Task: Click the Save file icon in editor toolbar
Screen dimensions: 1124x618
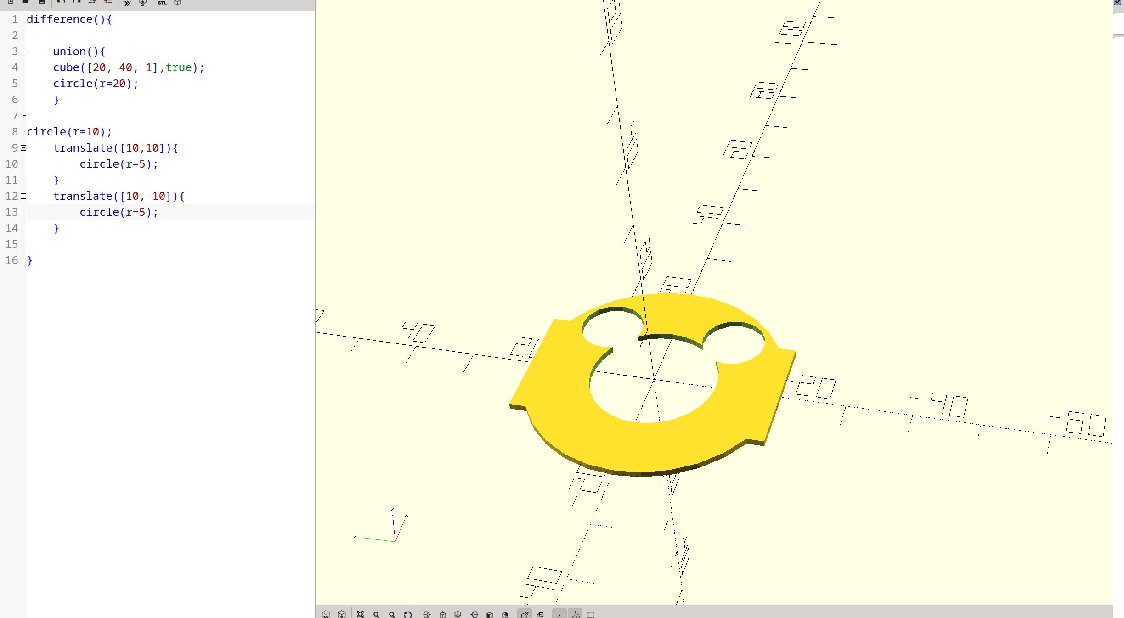Action: click(42, 2)
